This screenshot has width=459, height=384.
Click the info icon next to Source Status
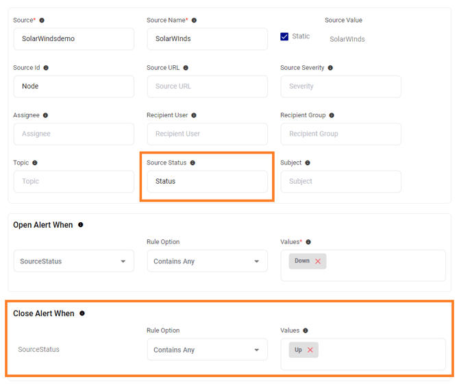(x=193, y=163)
